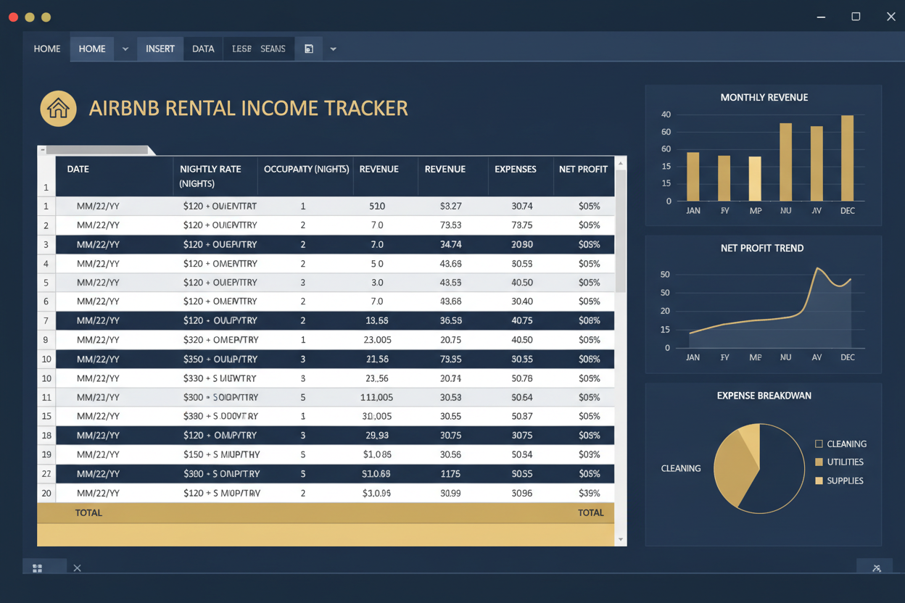The width and height of the screenshot is (905, 603).
Task: Click the MM/22/YY date in row 9
Action: pyautogui.click(x=98, y=339)
